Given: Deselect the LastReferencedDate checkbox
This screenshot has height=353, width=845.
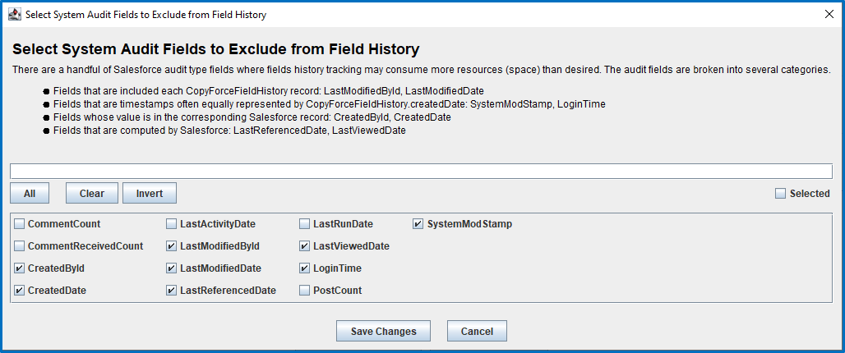Looking at the screenshot, I should point(171,290).
